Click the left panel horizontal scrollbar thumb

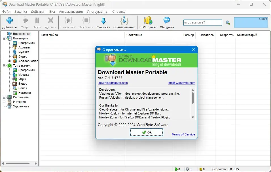coord(18,163)
